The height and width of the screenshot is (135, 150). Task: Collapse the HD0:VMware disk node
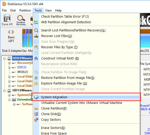pyautogui.click(x=4, y=58)
